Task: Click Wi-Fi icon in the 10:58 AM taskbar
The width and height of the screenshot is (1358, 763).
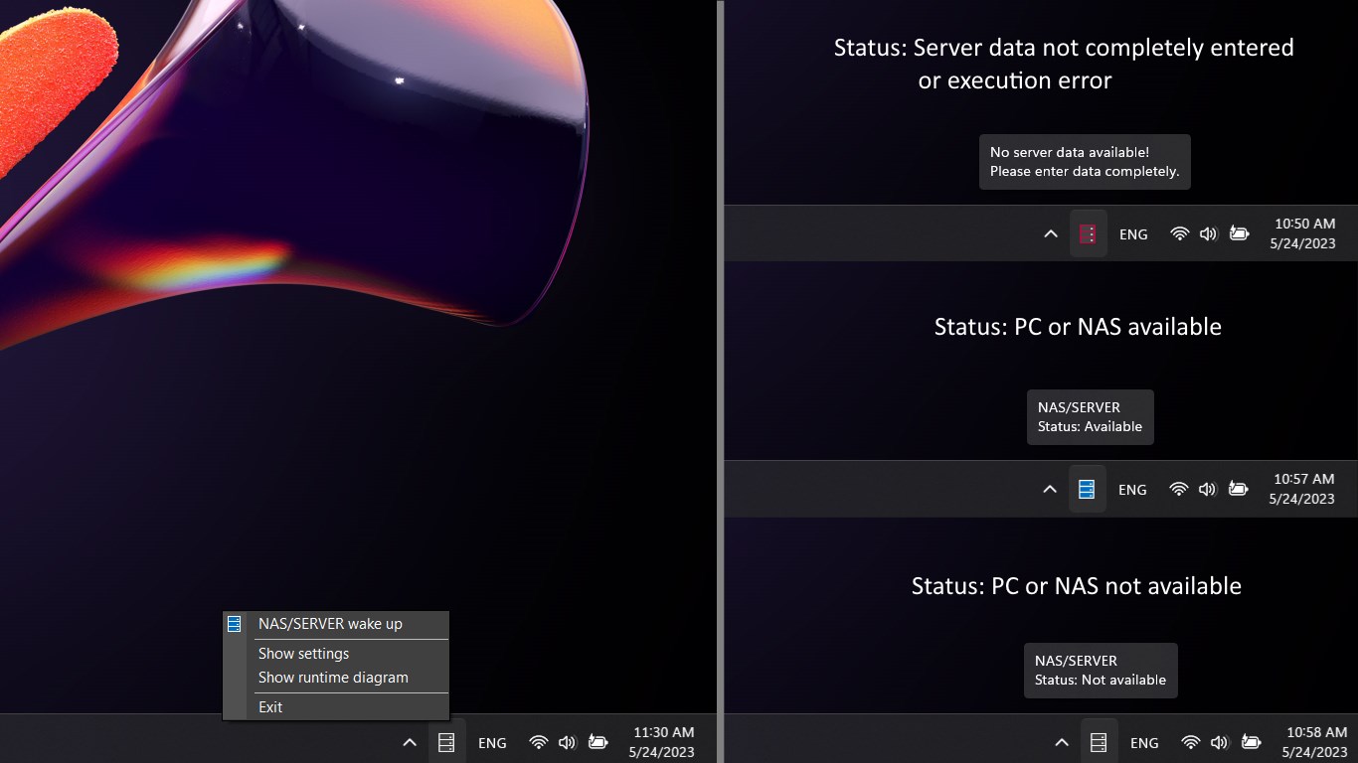Action: pyautogui.click(x=1191, y=742)
